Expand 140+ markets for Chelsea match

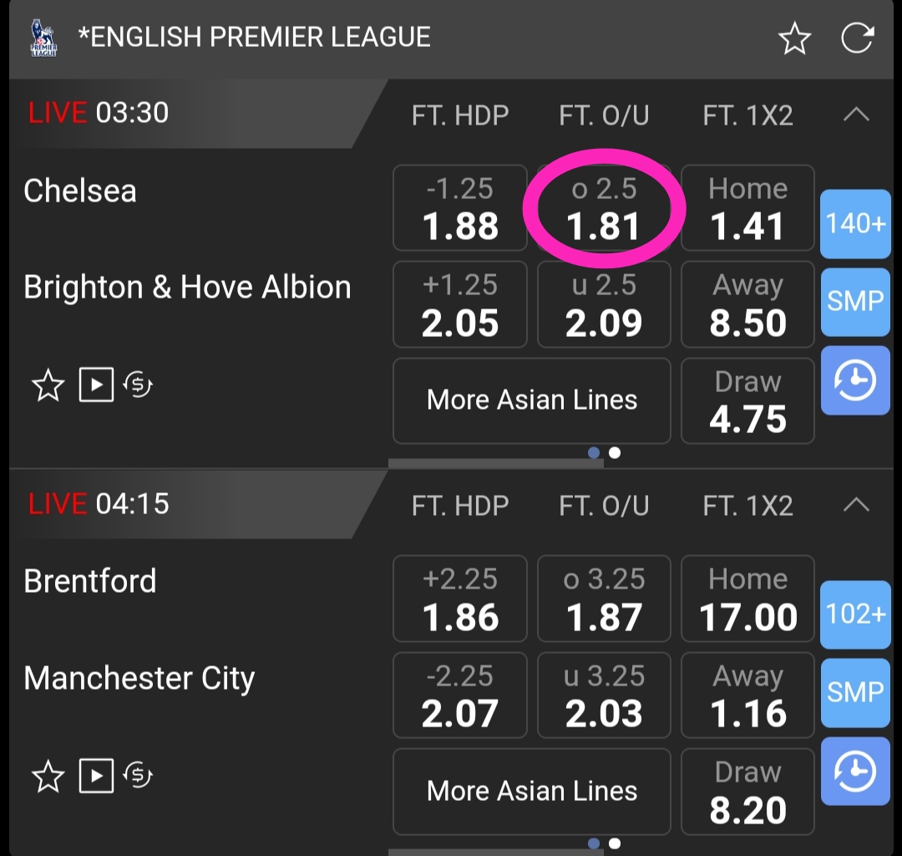coord(855,223)
